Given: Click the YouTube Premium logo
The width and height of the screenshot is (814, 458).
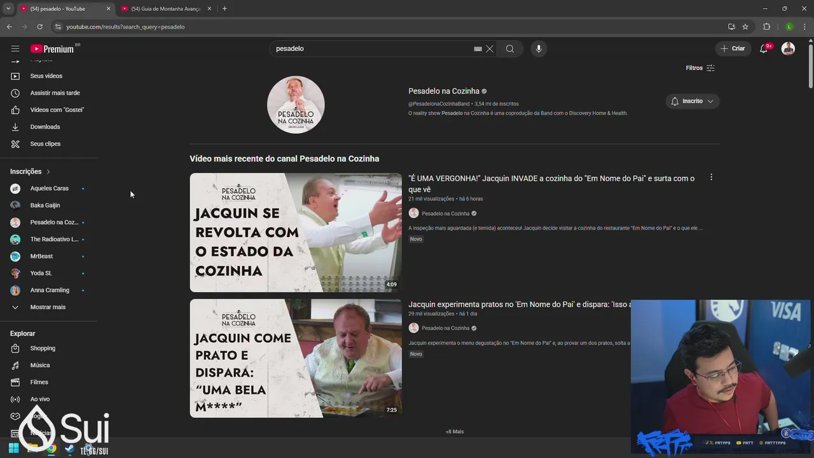Looking at the screenshot, I should click(52, 49).
